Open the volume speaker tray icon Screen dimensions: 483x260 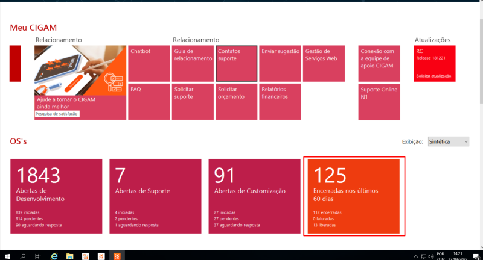pyautogui.click(x=430, y=256)
